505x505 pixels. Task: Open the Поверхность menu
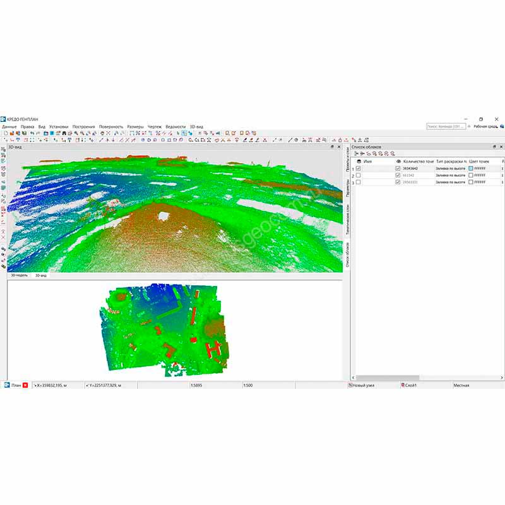(x=111, y=126)
